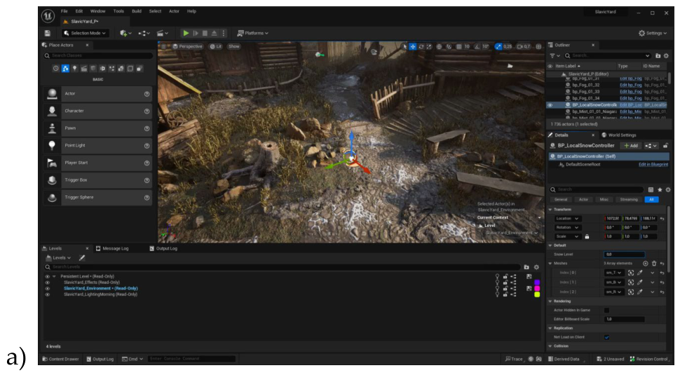Click the Edit in Blueprint link
680x375 pixels.
(x=653, y=164)
